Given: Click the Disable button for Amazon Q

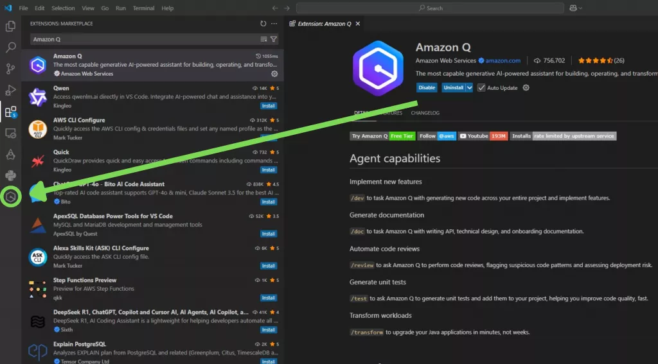Looking at the screenshot, I should [x=427, y=88].
